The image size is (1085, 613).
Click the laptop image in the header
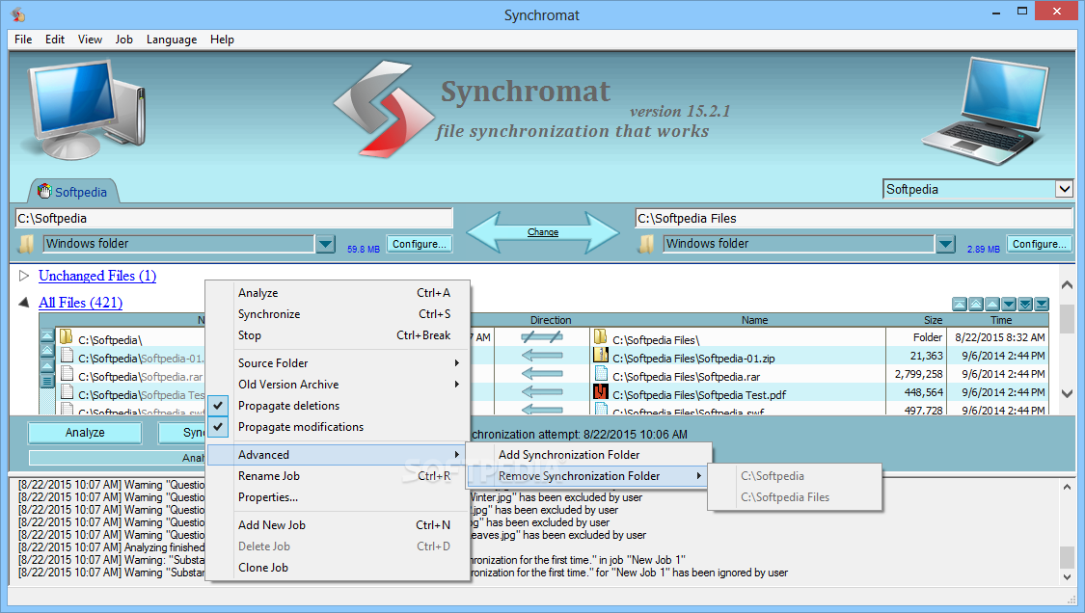(x=986, y=111)
